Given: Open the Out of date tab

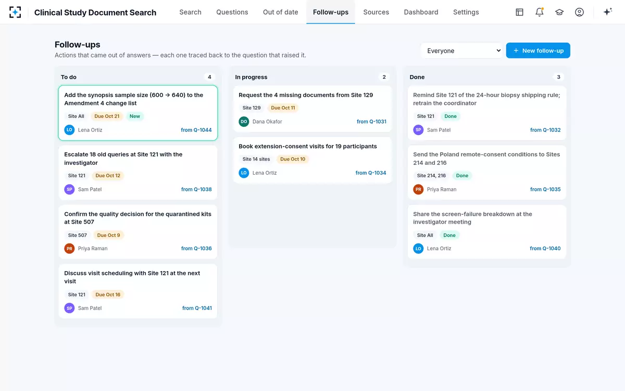Looking at the screenshot, I should [281, 12].
